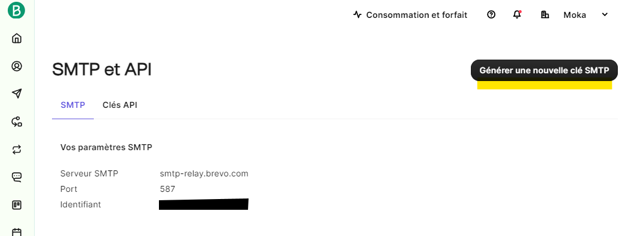Show notifications via the bell icon
This screenshot has width=631, height=236.
click(517, 15)
